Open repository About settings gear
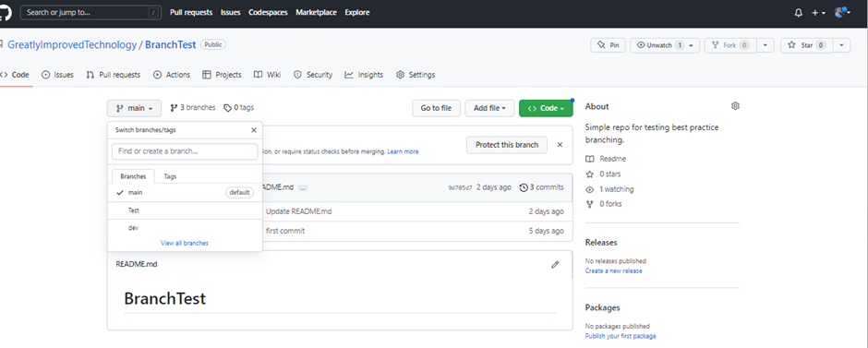 tap(735, 105)
